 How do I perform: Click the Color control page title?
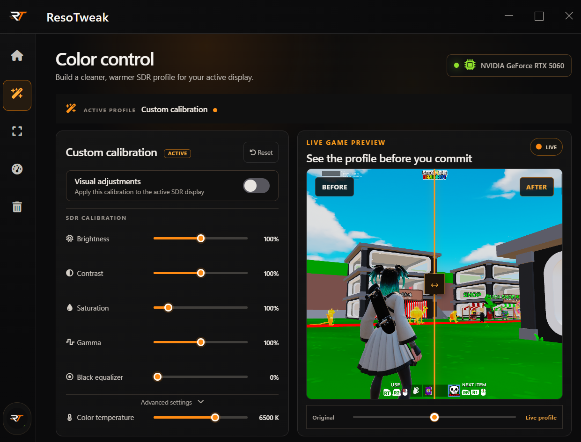[x=104, y=59]
